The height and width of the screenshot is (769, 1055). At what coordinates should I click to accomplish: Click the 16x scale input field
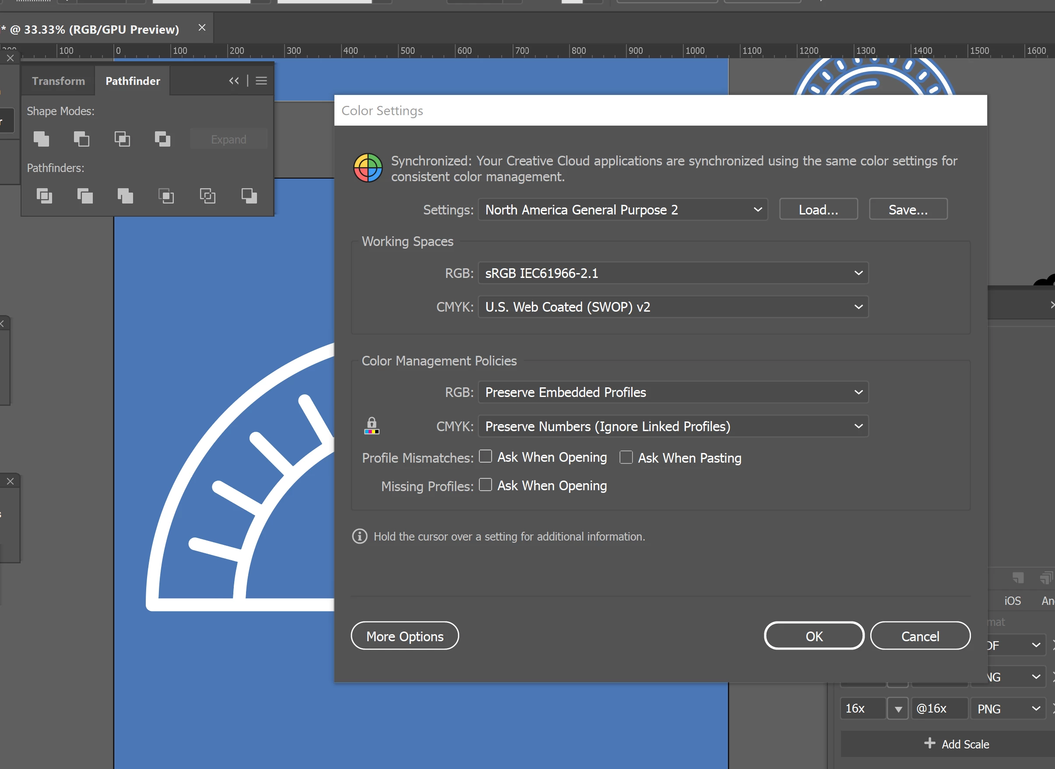pyautogui.click(x=862, y=709)
